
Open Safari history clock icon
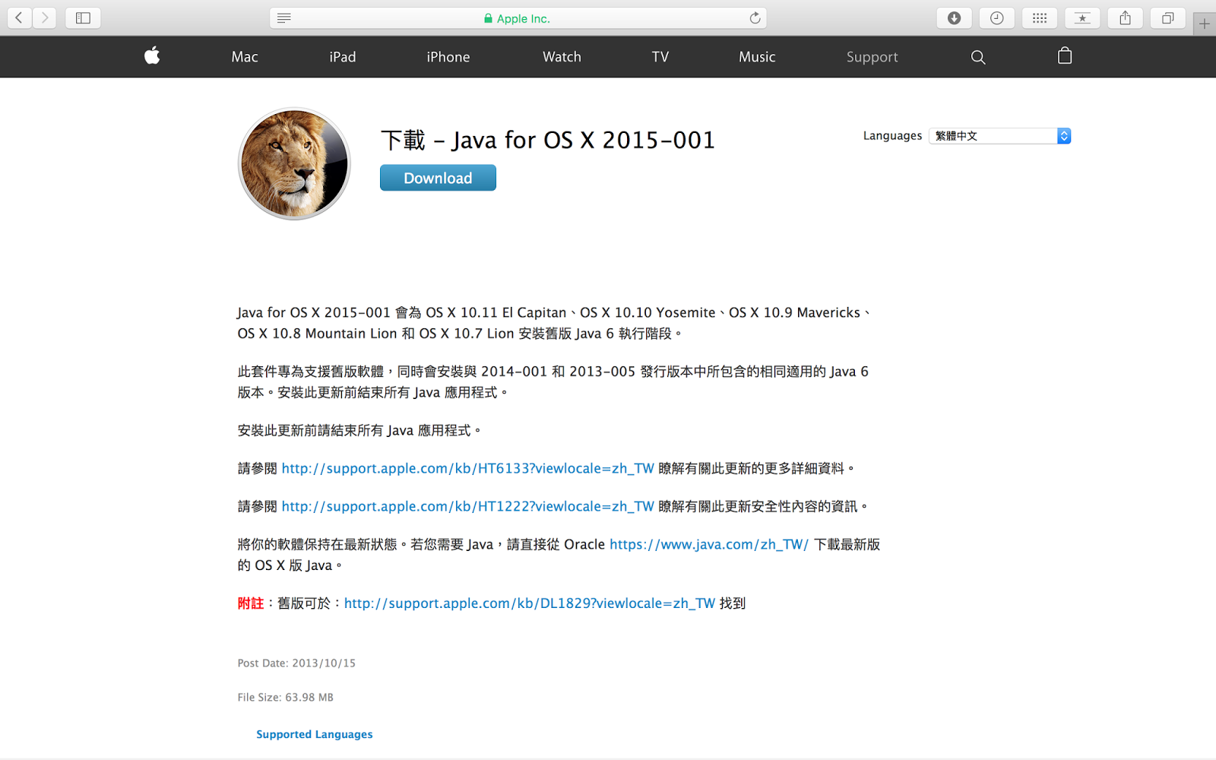click(996, 18)
